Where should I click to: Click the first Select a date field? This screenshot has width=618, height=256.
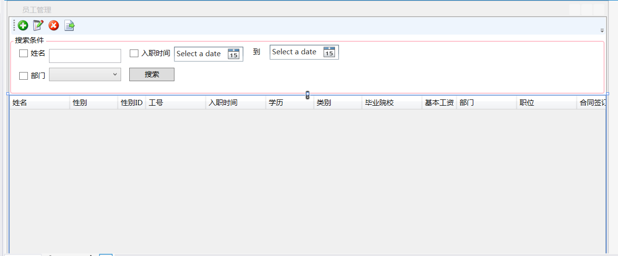click(209, 54)
